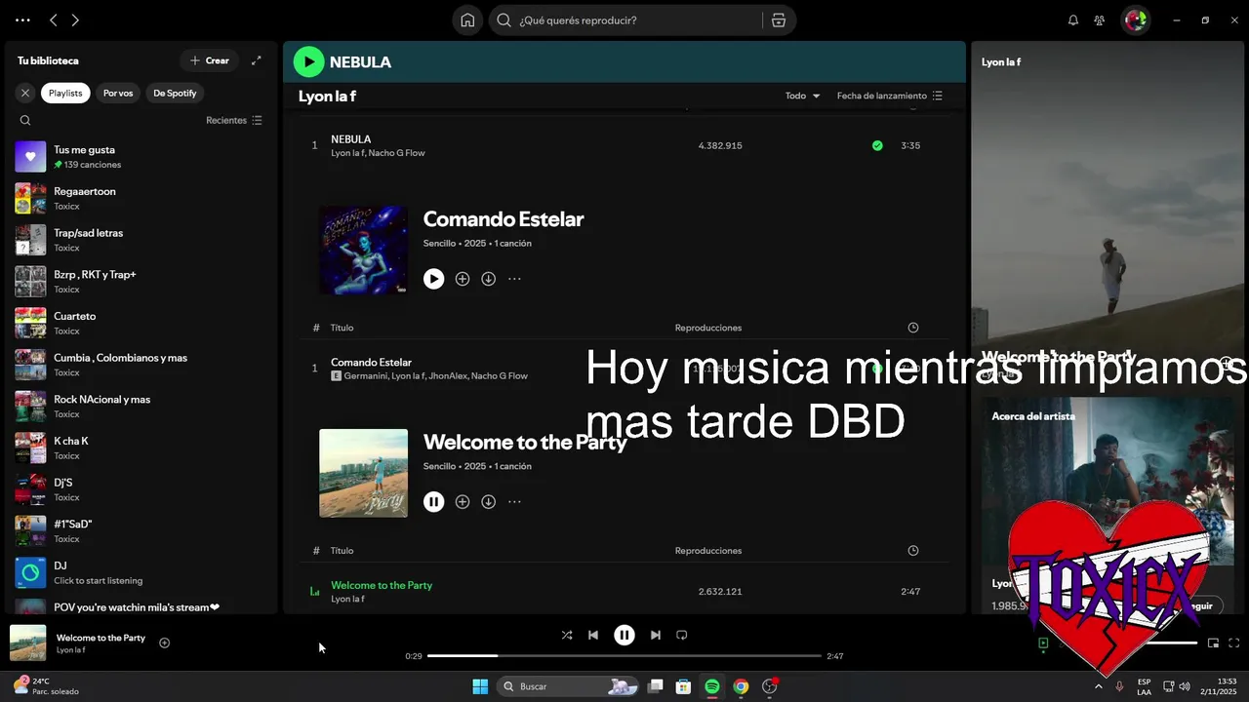Screen dimensions: 1249x702
Task: Download Welcome to the Party single
Action: (489, 502)
